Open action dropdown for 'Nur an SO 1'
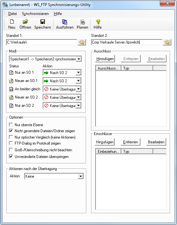This screenshot has width=177, height=225. coord(78,72)
